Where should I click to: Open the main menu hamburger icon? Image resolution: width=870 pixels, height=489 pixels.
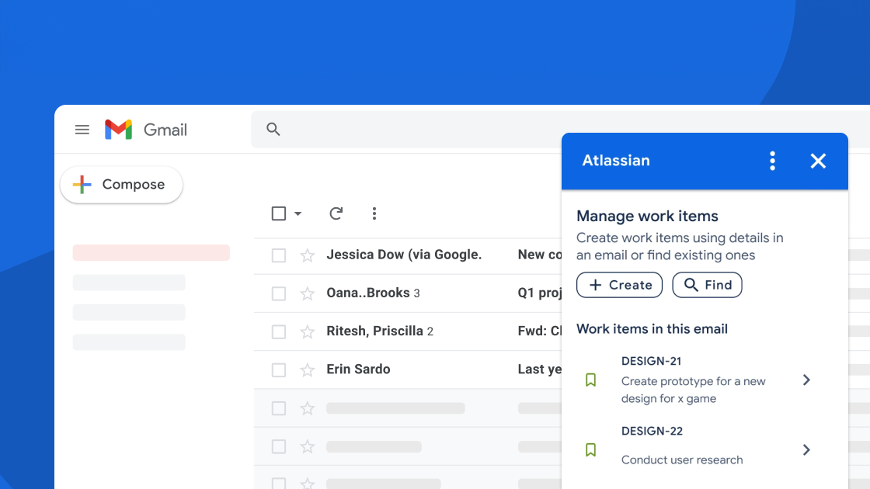click(82, 130)
